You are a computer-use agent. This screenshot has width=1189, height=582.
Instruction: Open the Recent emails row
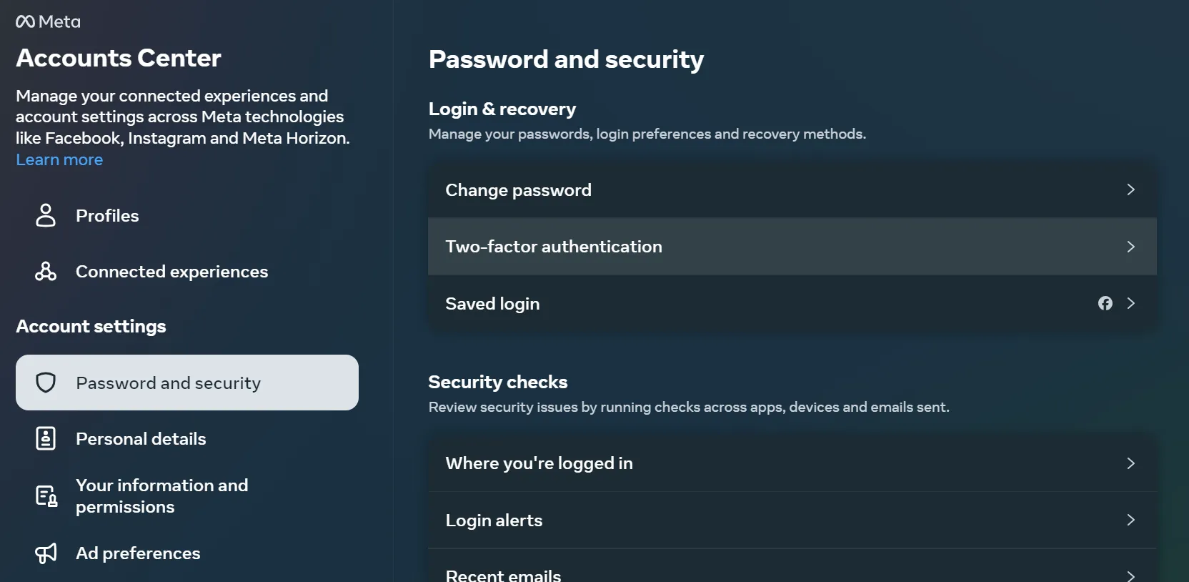(x=503, y=574)
